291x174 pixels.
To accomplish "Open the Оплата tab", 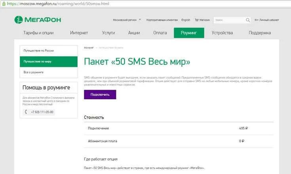I will click(x=160, y=33).
